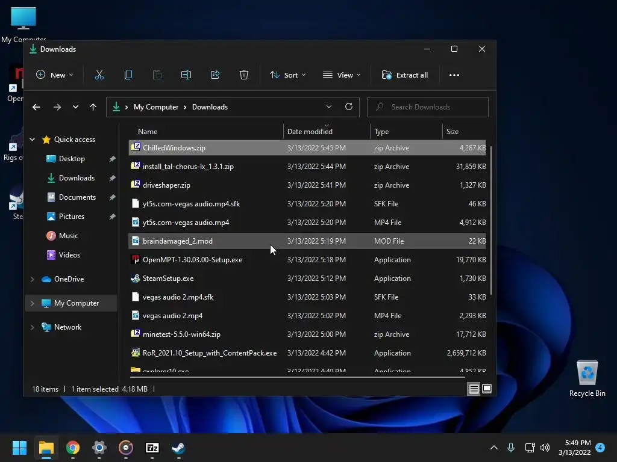The width and height of the screenshot is (617, 462).
Task: Select Documents in Quick access
Action: tap(77, 197)
